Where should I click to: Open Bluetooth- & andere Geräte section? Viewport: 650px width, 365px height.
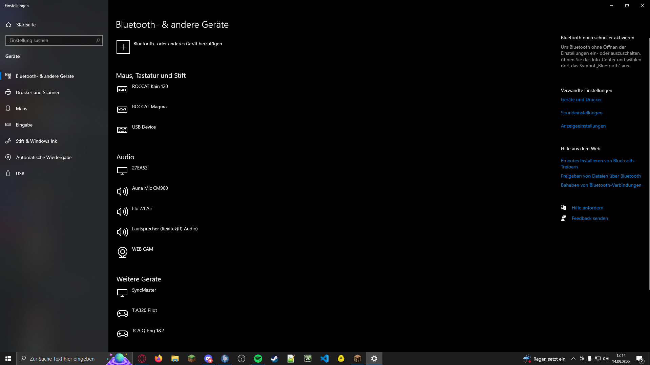[54, 76]
